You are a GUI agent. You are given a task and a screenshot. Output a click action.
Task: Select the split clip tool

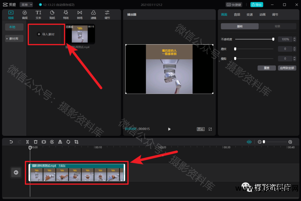[27, 142]
